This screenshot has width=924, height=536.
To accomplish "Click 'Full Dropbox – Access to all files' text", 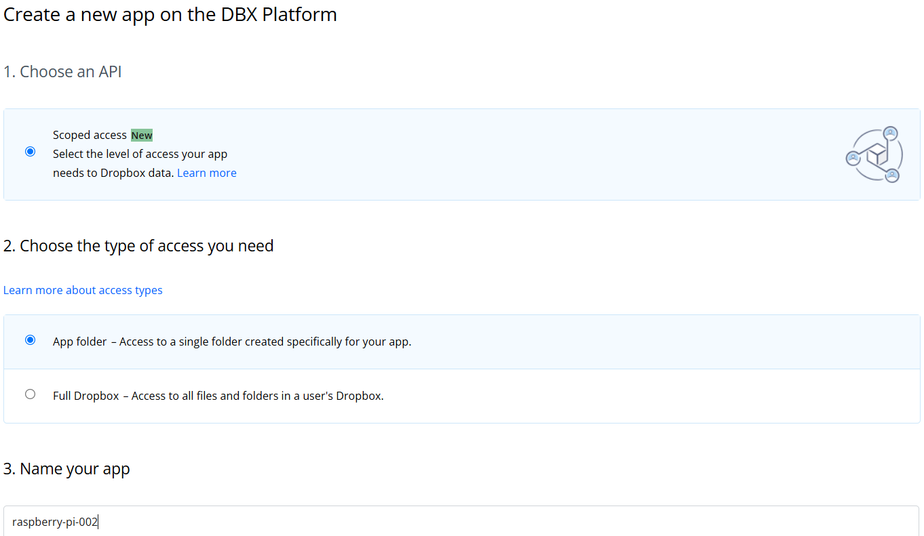I will (218, 396).
